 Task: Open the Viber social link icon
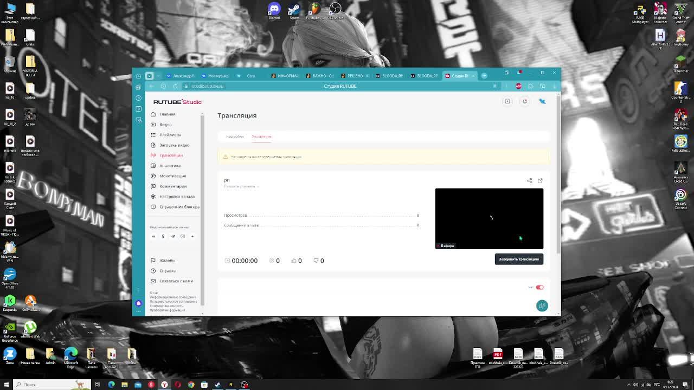183,236
